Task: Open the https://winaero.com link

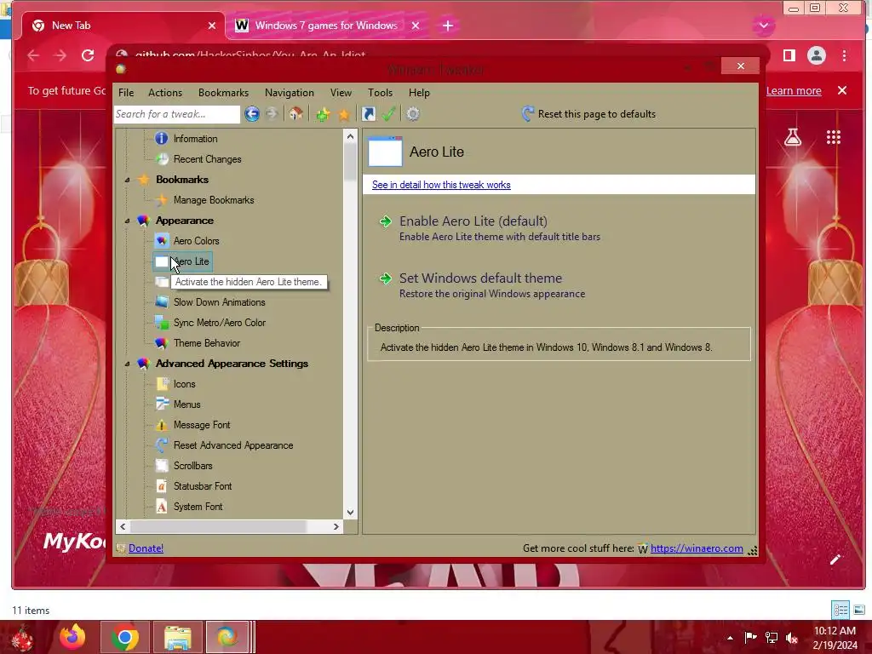Action: point(697,548)
